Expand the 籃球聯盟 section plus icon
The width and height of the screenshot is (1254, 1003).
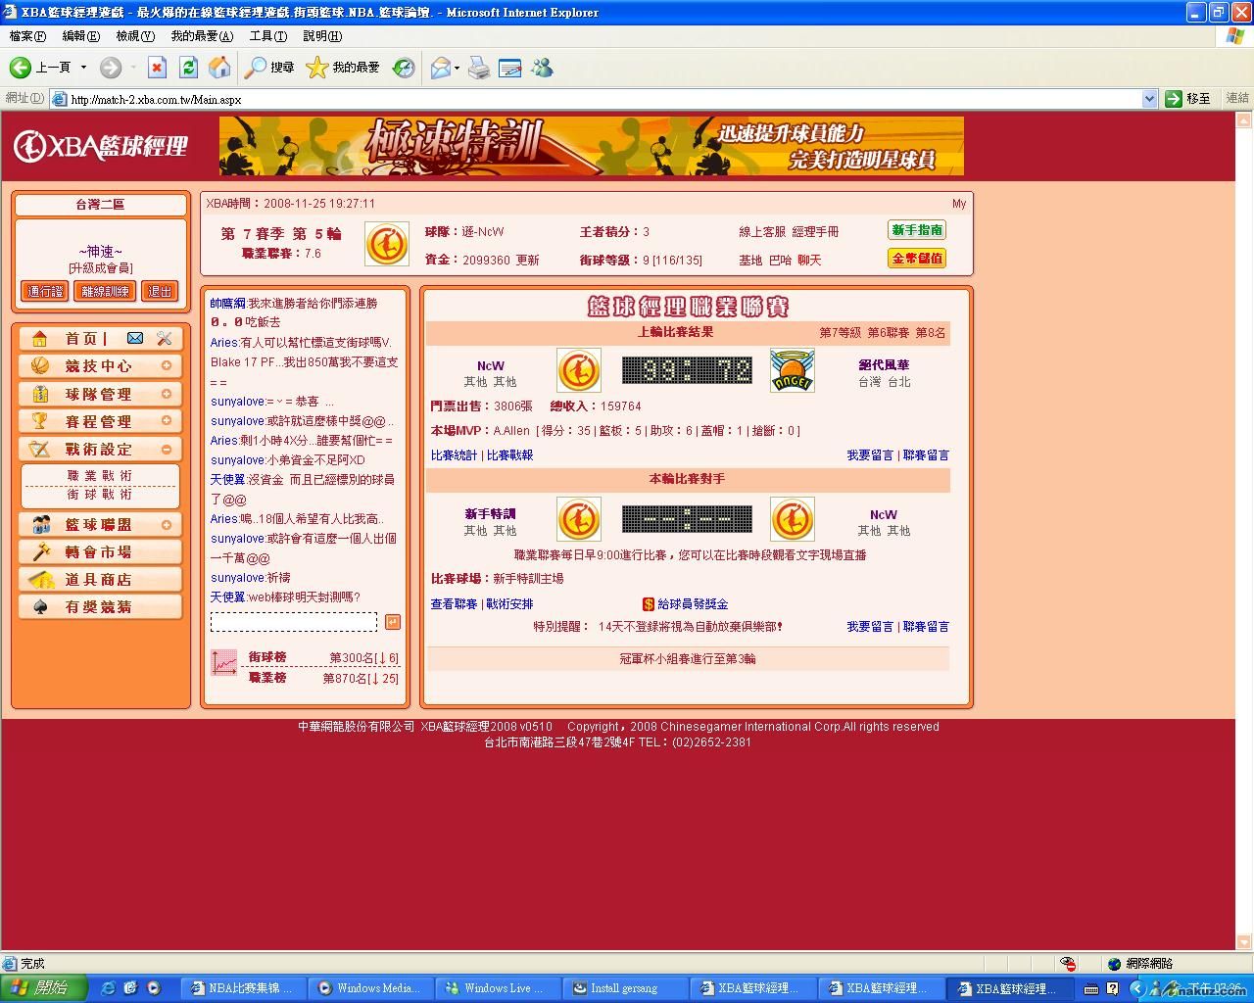[x=167, y=525]
